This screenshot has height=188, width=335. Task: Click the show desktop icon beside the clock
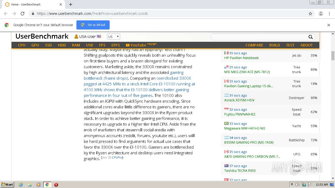click(x=332, y=185)
